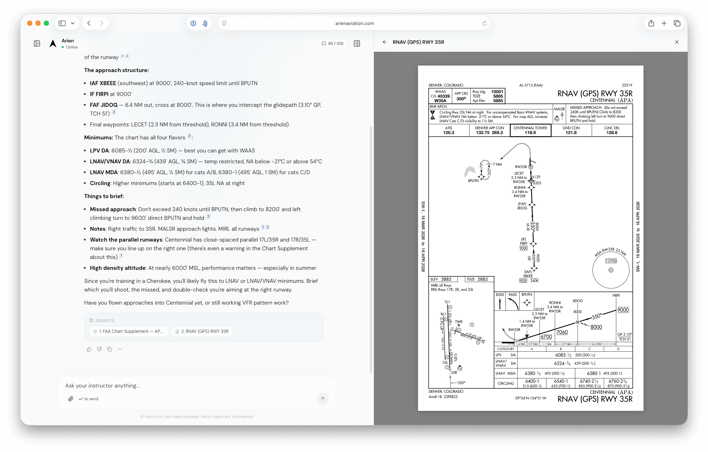Click the Arien instructor avatar logo
The height and width of the screenshot is (452, 708).
click(x=53, y=43)
